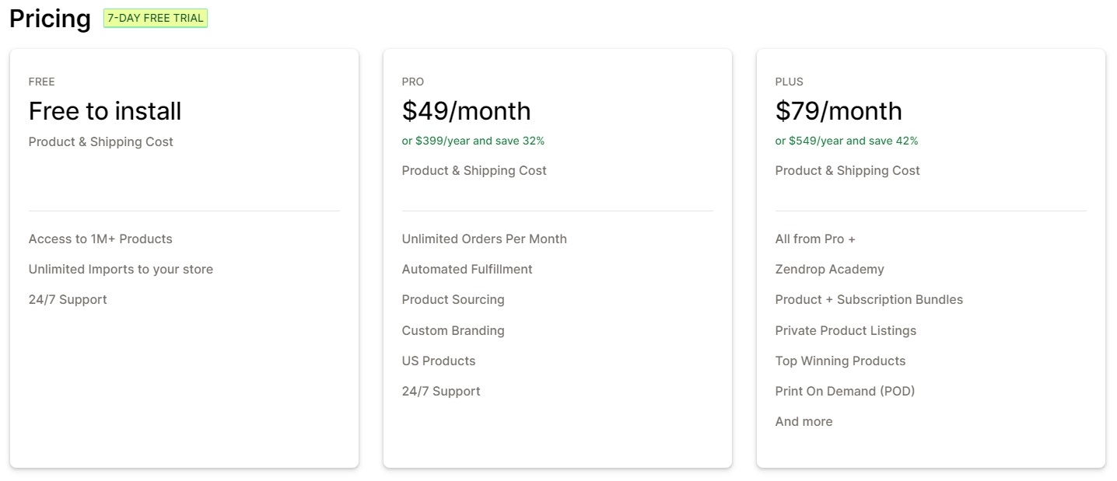Click And more in Plus plan

(804, 421)
